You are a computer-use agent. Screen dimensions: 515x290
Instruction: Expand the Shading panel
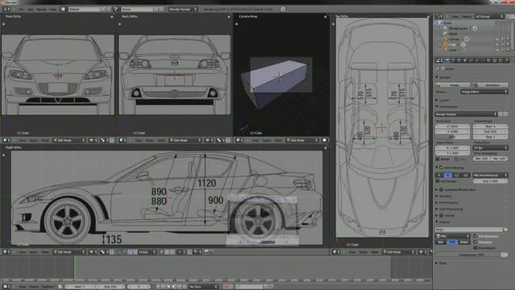pos(445,196)
